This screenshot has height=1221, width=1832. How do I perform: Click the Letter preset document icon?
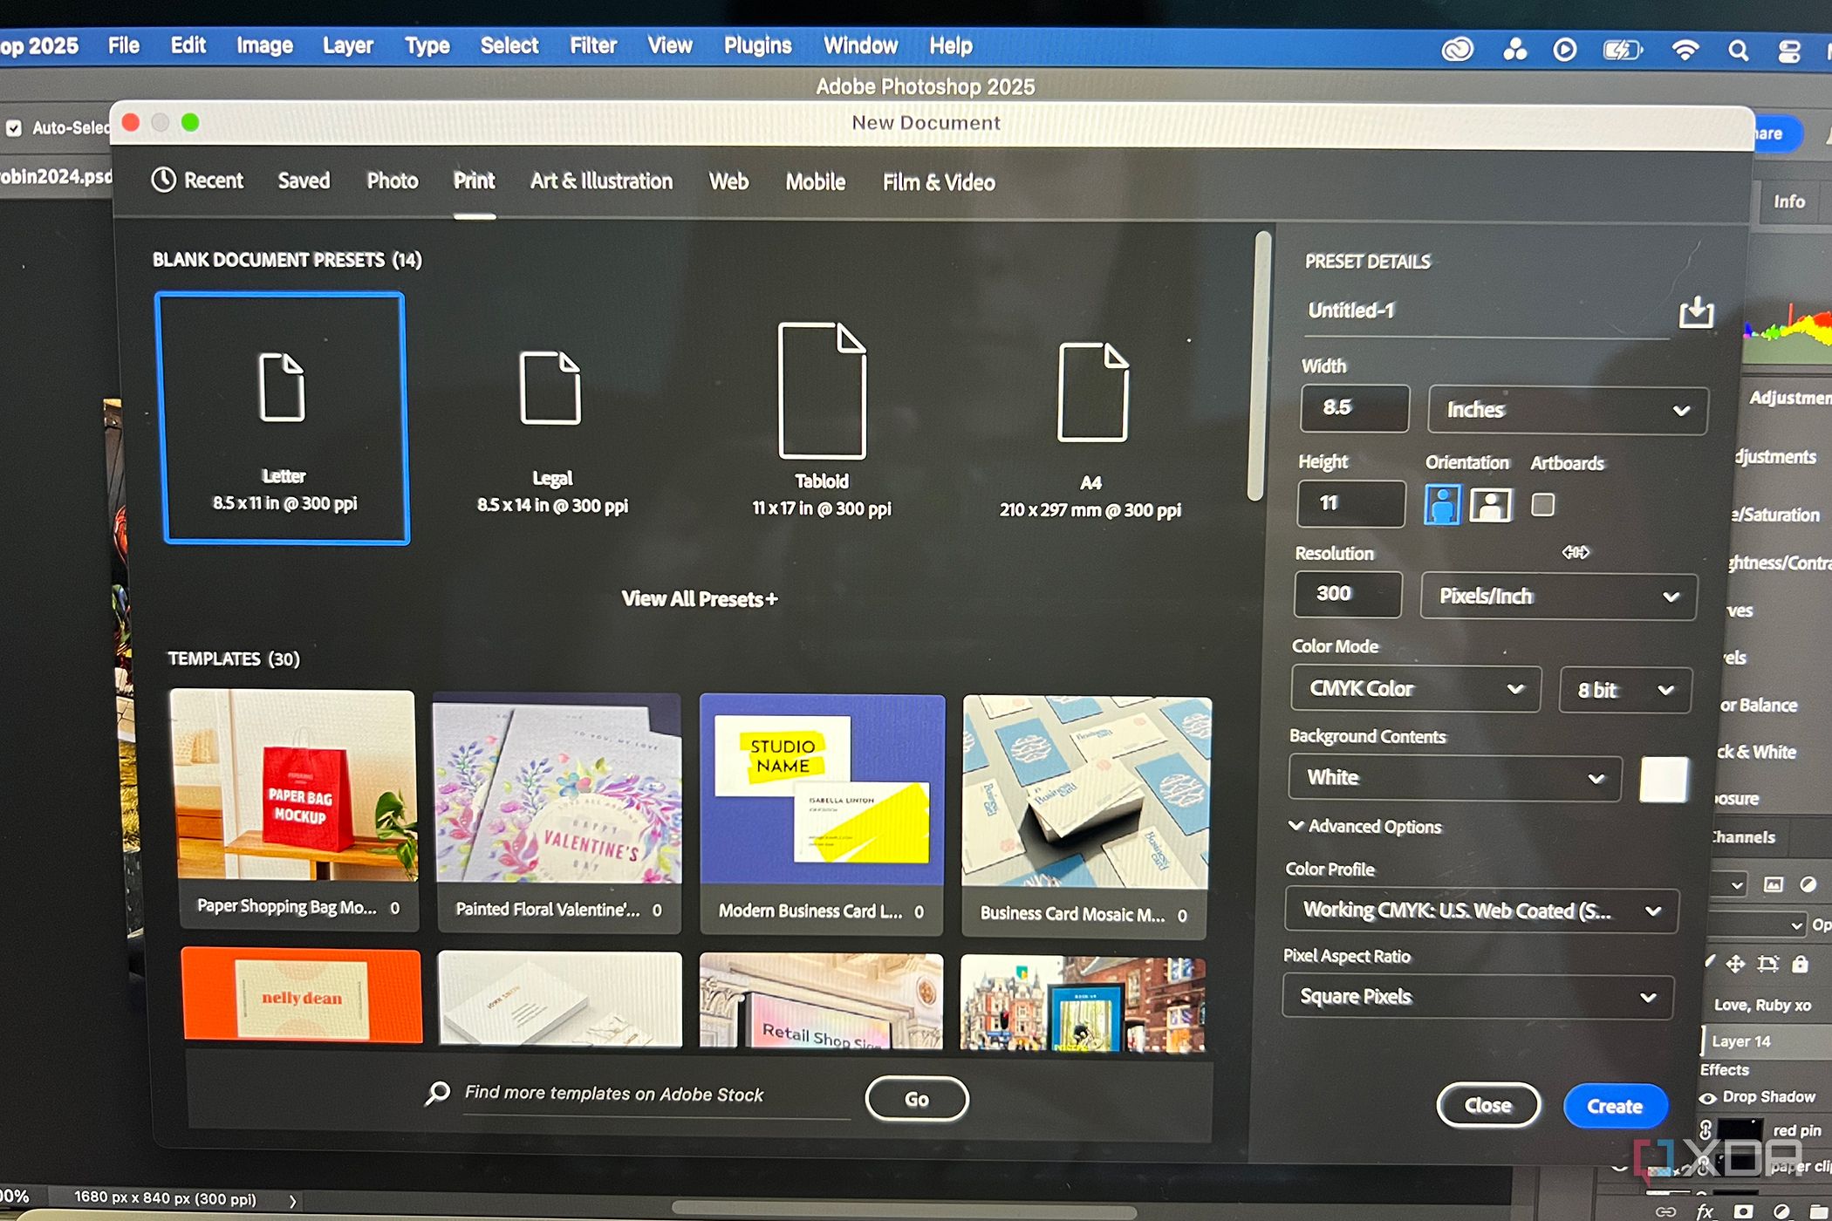click(282, 387)
